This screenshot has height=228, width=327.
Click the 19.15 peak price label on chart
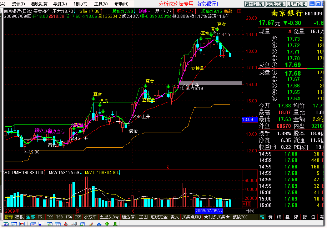224,34
